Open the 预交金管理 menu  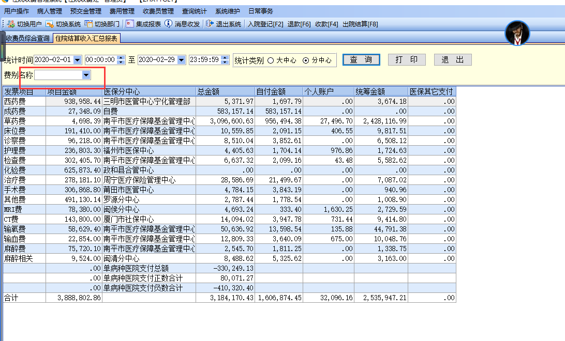86,11
